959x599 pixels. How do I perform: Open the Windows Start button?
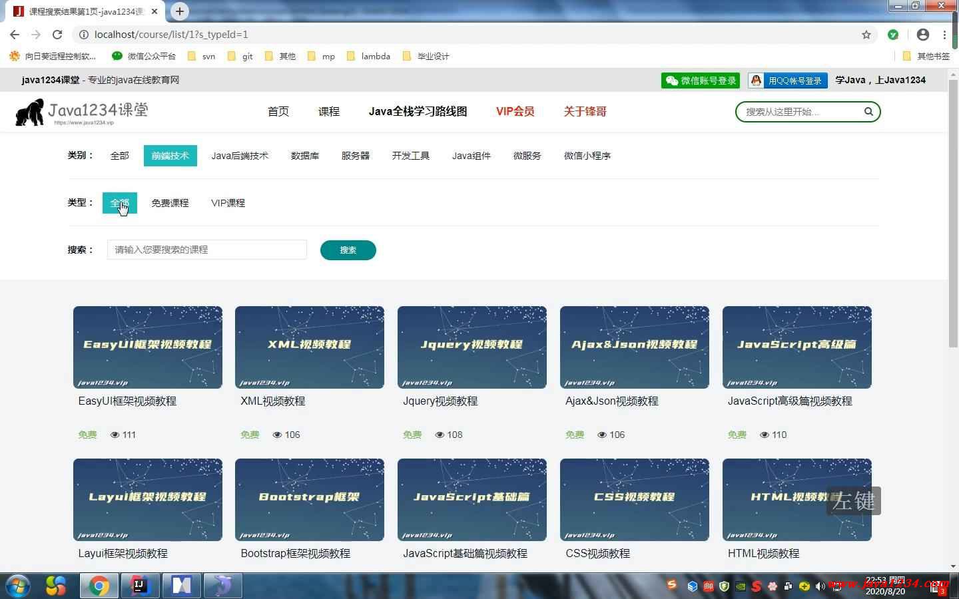[18, 586]
